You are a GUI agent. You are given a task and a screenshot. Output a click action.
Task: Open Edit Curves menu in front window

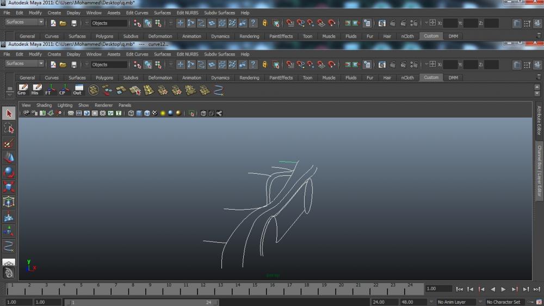137,54
